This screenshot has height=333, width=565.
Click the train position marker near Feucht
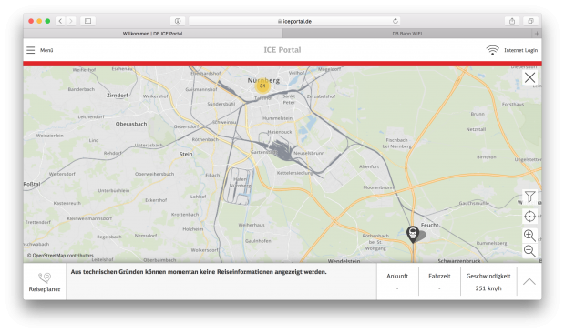coord(413,234)
